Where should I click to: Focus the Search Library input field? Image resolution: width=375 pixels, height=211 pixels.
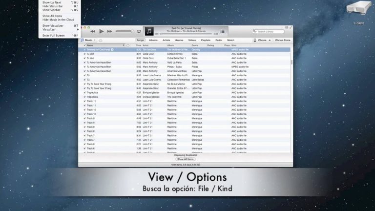268,32
